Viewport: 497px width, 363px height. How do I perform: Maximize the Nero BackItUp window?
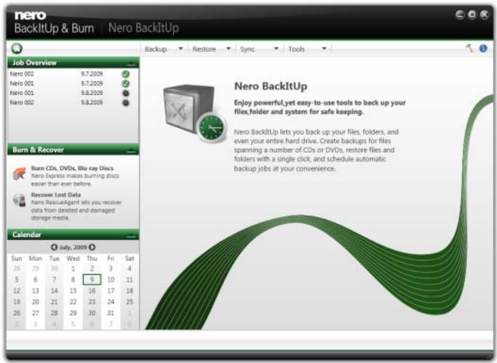click(472, 14)
